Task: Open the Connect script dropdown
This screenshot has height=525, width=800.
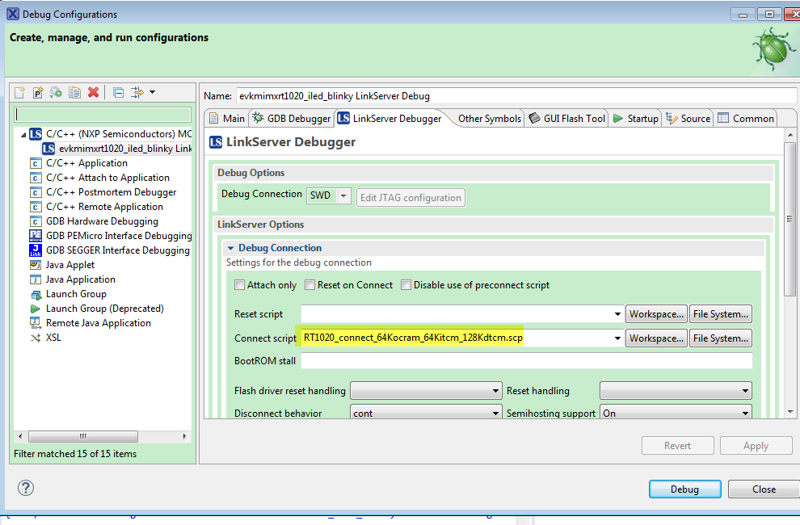Action: [617, 338]
